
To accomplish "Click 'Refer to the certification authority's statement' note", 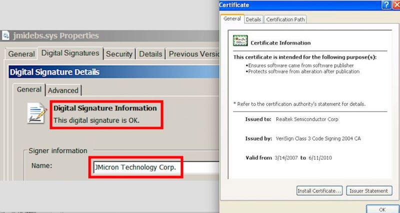I will (299, 104).
